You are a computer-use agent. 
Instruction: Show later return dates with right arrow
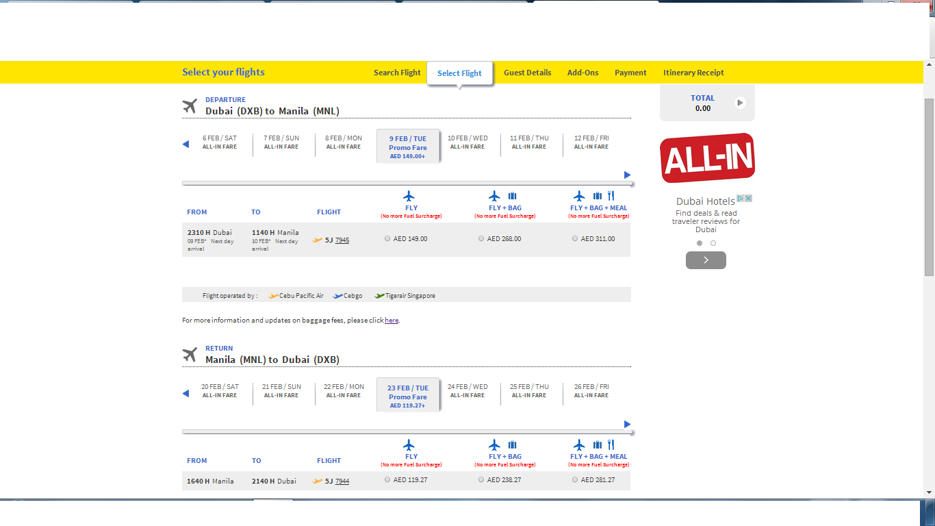click(628, 424)
